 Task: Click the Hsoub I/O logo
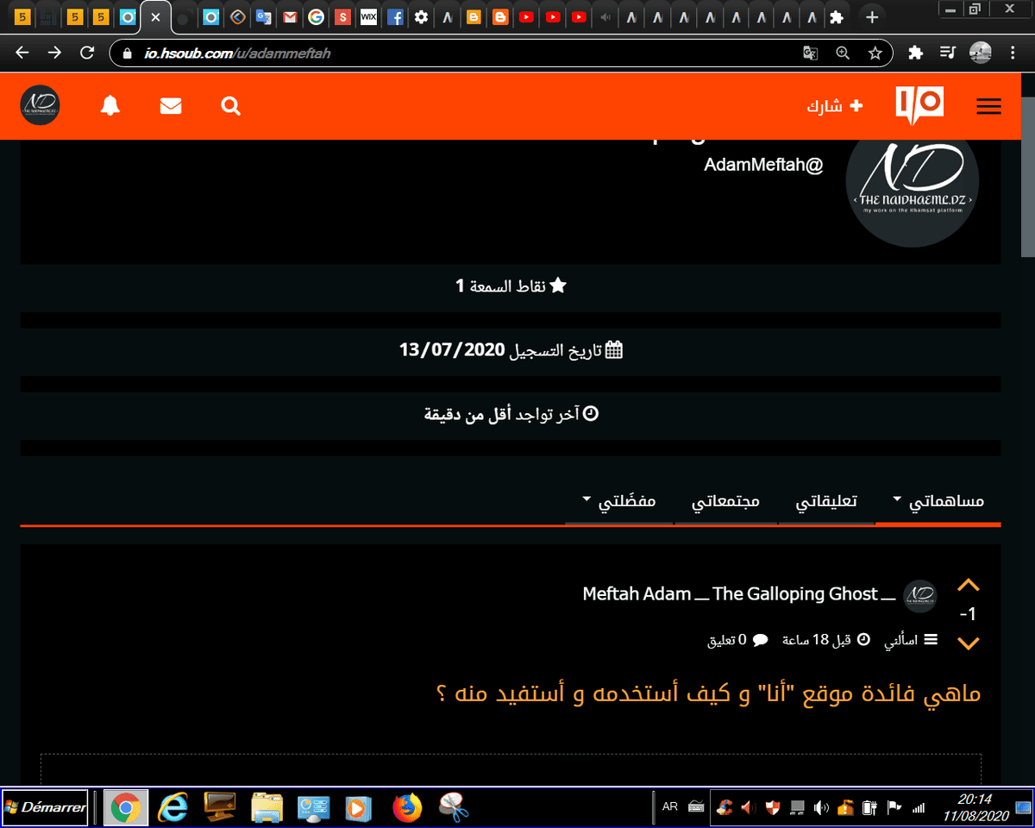[x=919, y=105]
